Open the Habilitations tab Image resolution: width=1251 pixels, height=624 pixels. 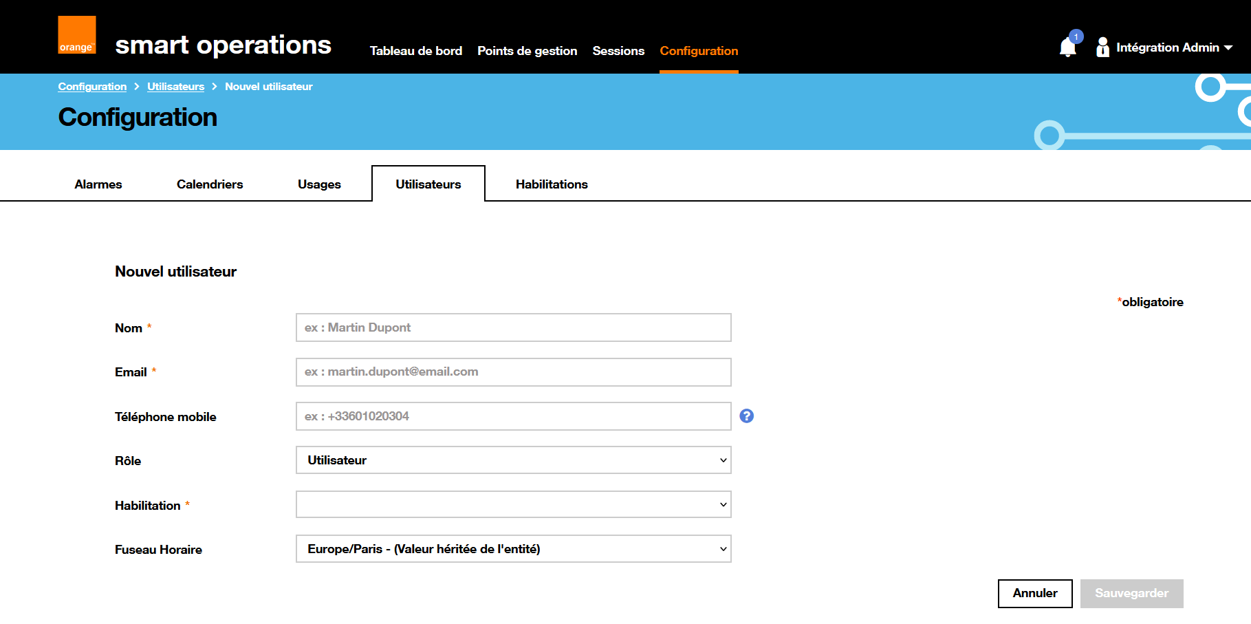pyautogui.click(x=552, y=184)
